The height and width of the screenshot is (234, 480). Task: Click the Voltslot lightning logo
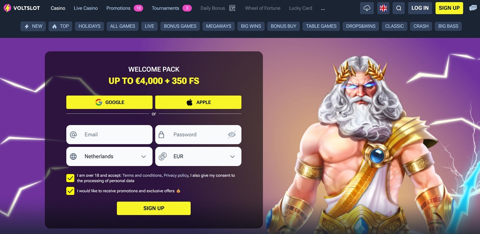(7, 8)
